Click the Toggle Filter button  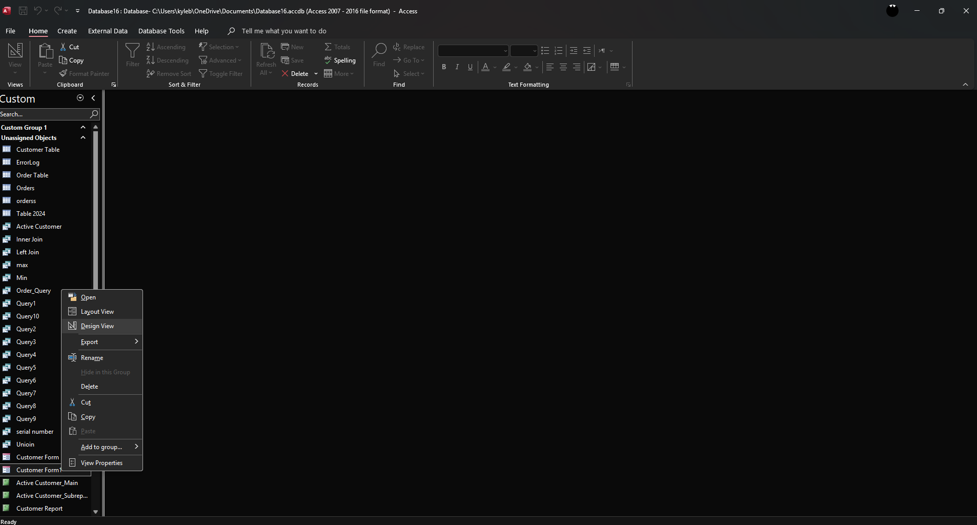221,73
